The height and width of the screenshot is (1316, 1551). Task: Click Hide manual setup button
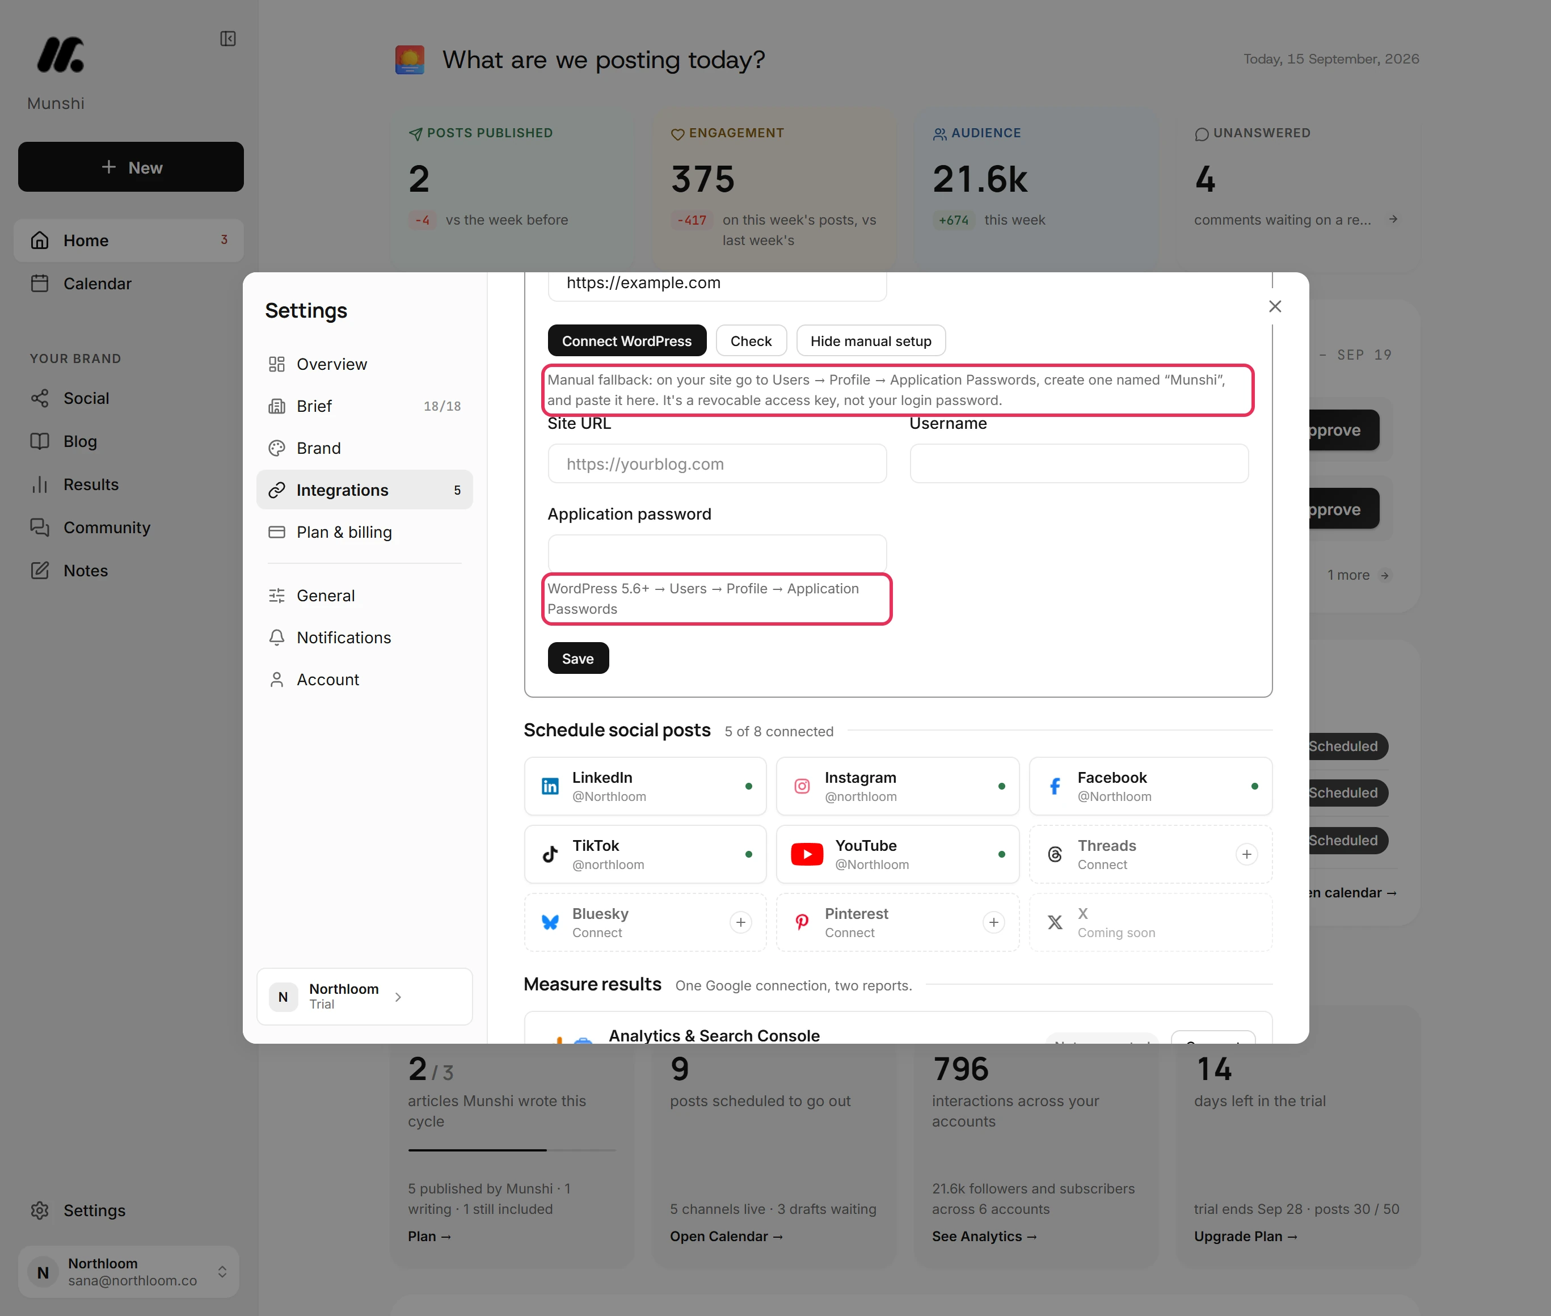coord(871,341)
